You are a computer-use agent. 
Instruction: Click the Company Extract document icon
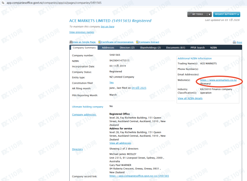[137, 42]
